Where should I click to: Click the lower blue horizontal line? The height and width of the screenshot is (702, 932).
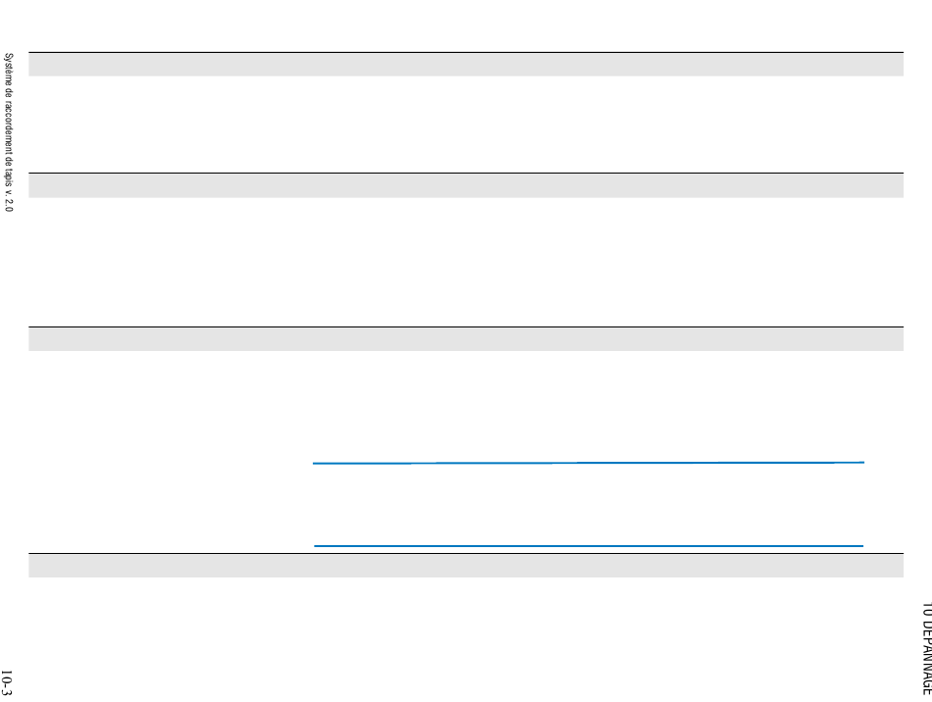[x=589, y=545]
